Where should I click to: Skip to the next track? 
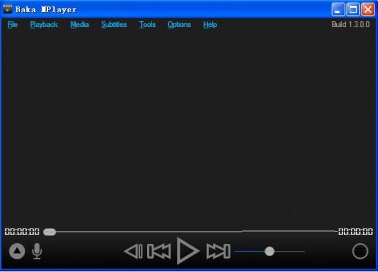click(218, 251)
